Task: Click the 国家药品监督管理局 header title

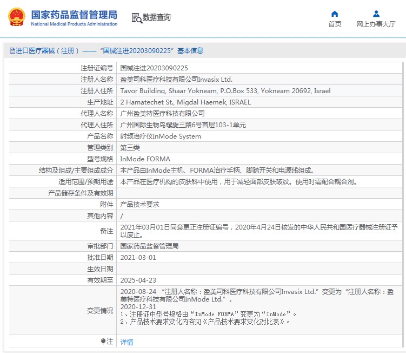Action: pyautogui.click(x=74, y=15)
